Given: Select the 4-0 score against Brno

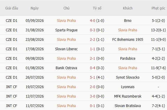Looking at the screenshot, I should (92, 20).
